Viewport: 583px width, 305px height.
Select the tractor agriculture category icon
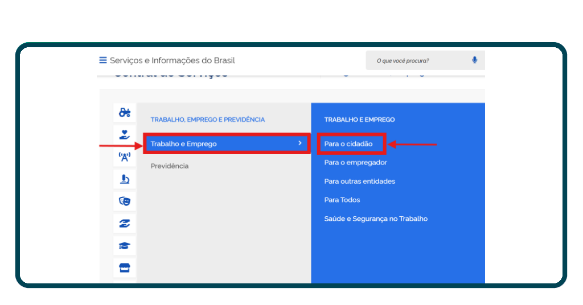[124, 113]
